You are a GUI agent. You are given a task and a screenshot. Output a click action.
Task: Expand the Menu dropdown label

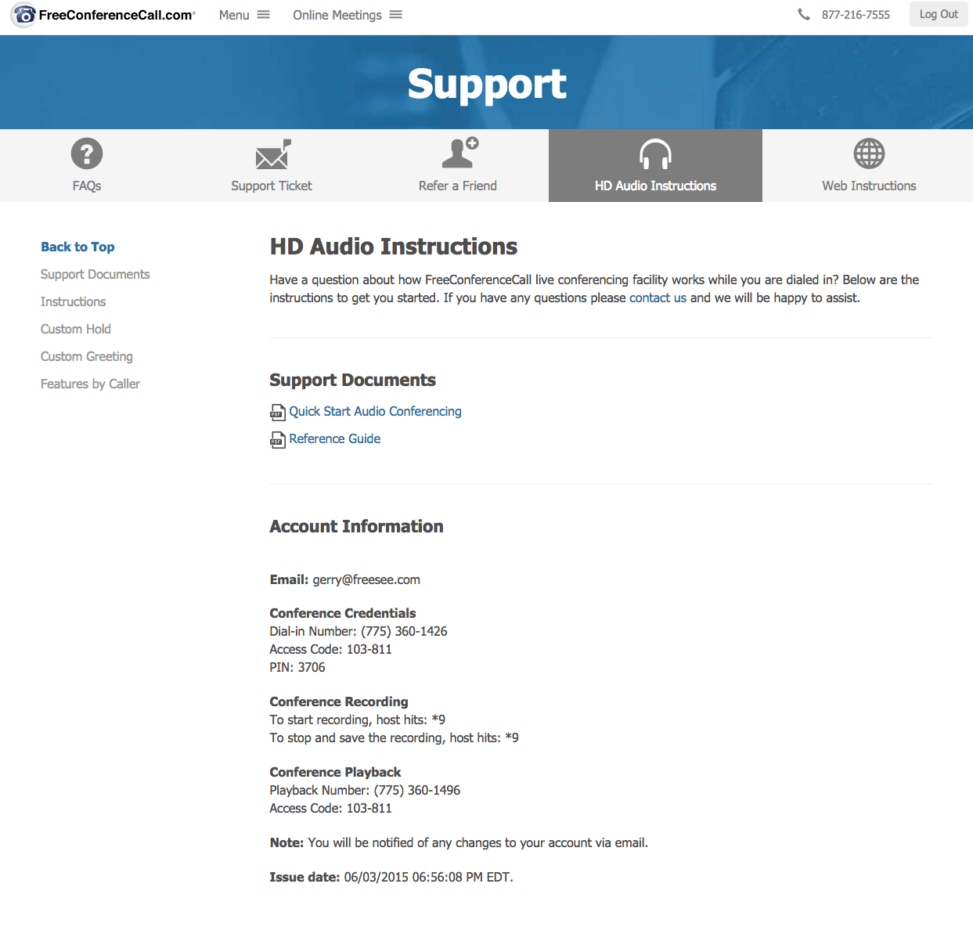[234, 15]
